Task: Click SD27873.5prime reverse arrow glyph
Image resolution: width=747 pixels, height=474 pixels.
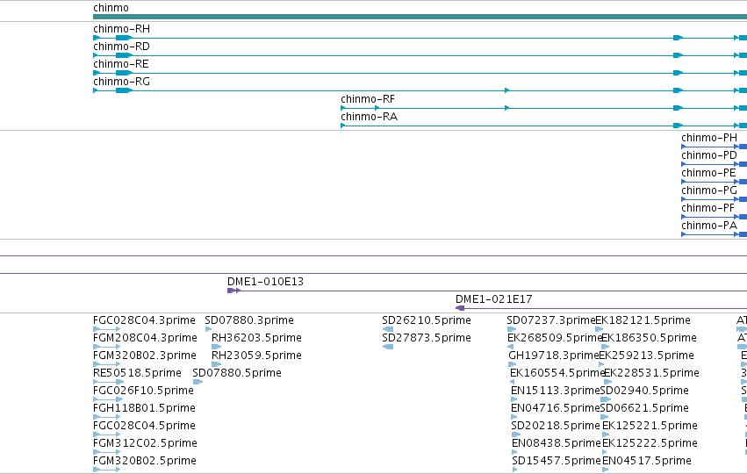Action: [x=388, y=348]
